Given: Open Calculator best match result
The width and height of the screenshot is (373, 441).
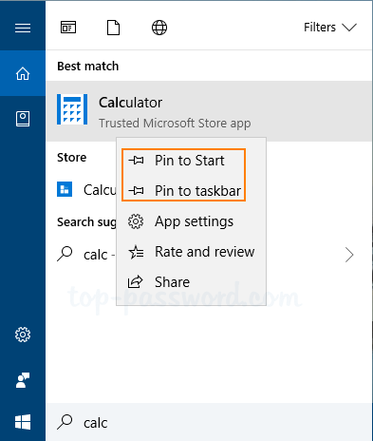Looking at the screenshot, I should point(209,111).
